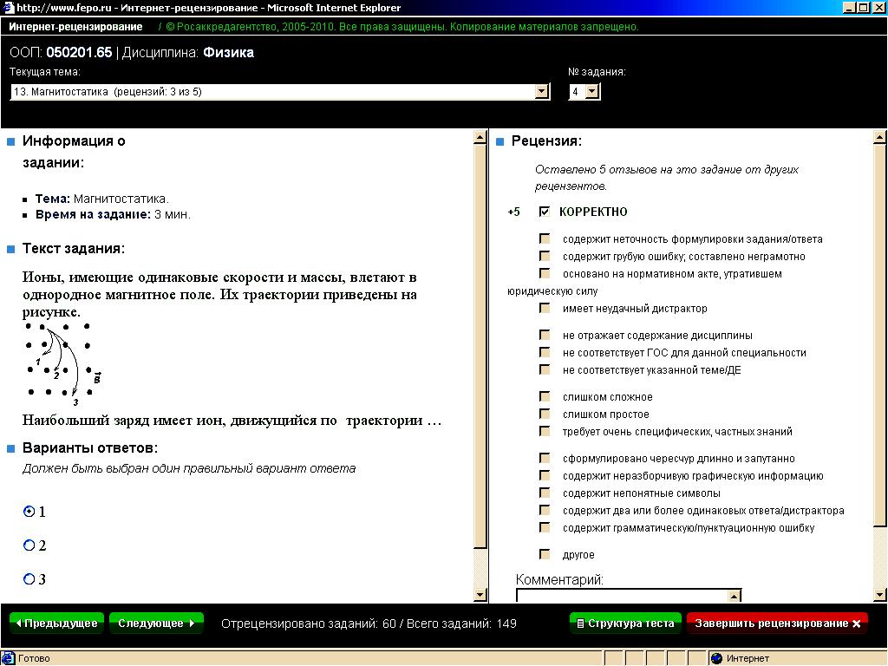
Task: Click the X icon on Завершить рецензирование
Action: coord(856,624)
